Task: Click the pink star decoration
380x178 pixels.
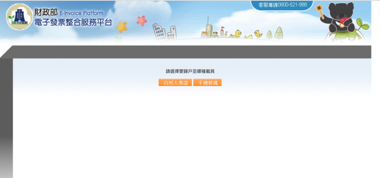Action: (142, 20)
